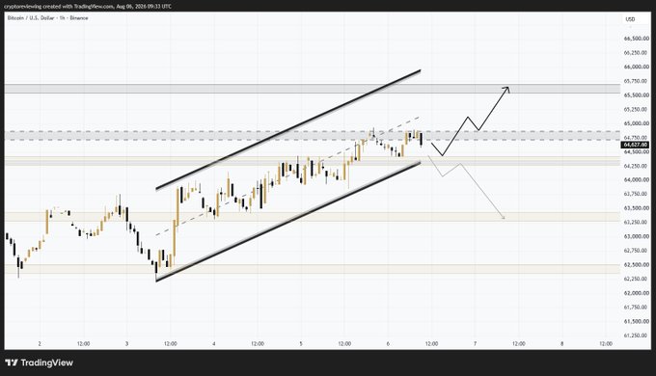Click the 64,000.00 price axis label
The width and height of the screenshot is (656, 376).
point(637,180)
